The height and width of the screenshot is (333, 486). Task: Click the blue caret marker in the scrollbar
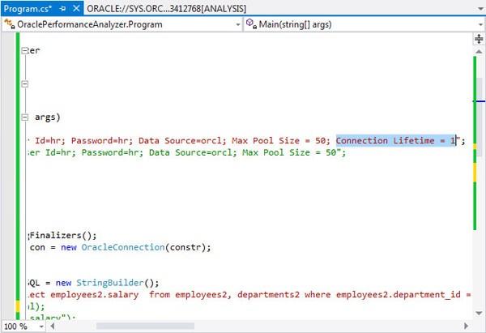pyautogui.click(x=479, y=101)
